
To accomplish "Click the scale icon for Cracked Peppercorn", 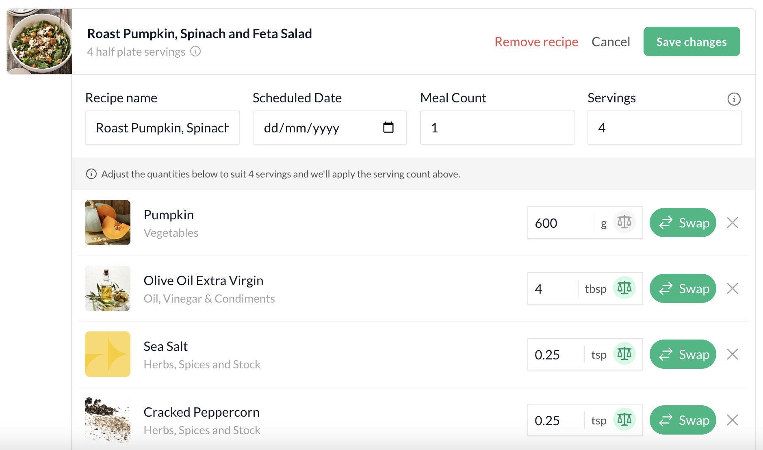I will [x=624, y=420].
